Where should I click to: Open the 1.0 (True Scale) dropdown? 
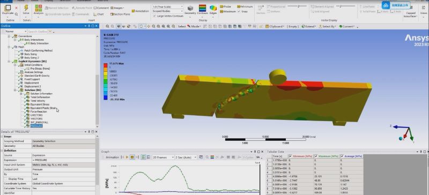tap(168, 6)
